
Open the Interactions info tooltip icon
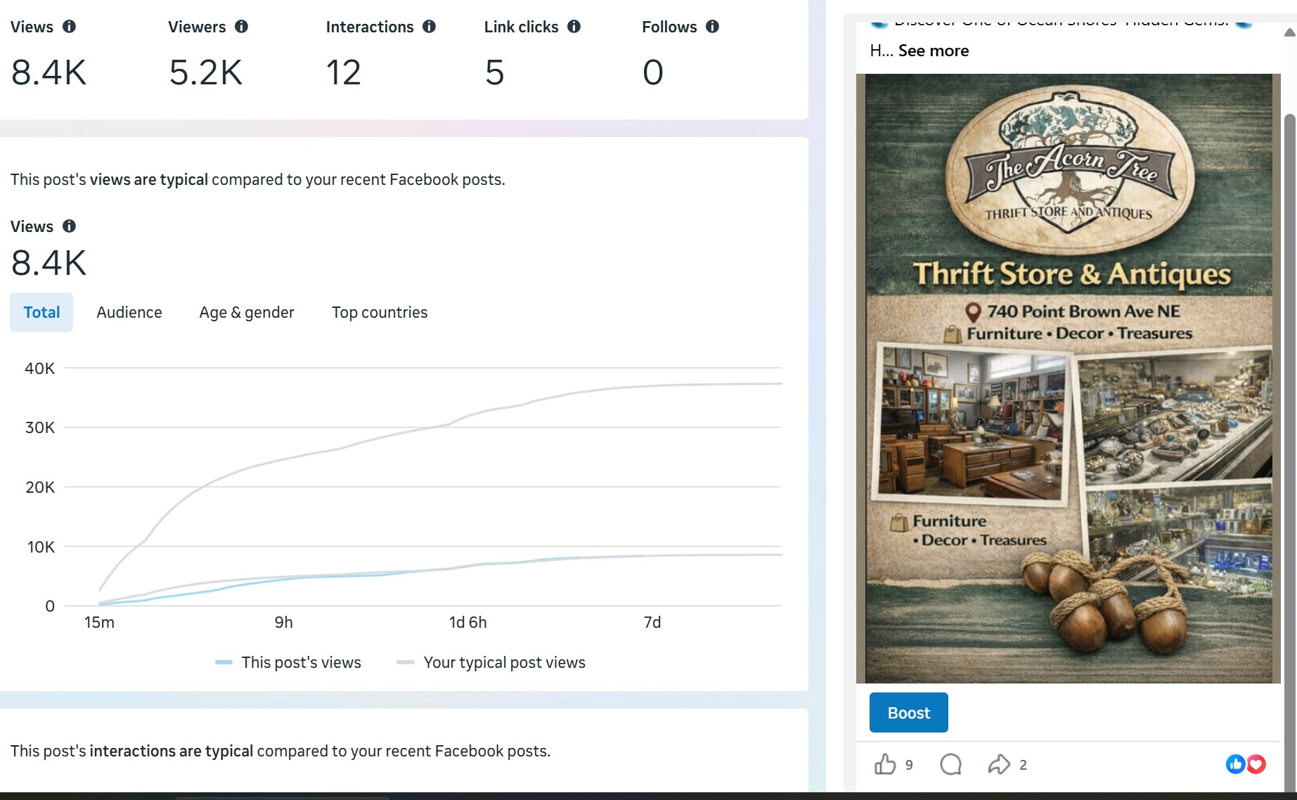click(x=429, y=27)
